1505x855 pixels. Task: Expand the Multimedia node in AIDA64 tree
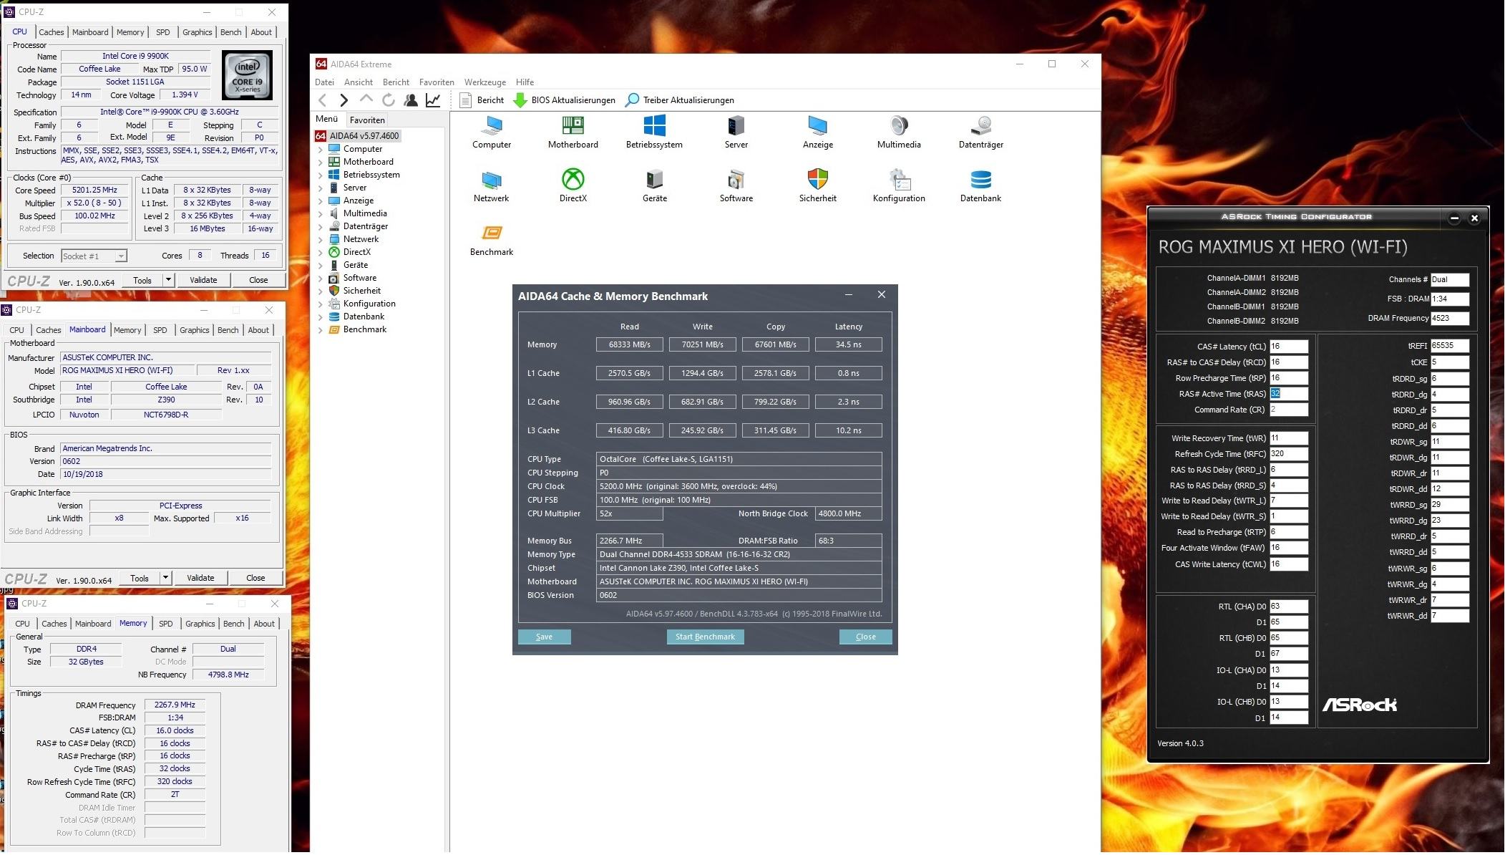pyautogui.click(x=320, y=213)
